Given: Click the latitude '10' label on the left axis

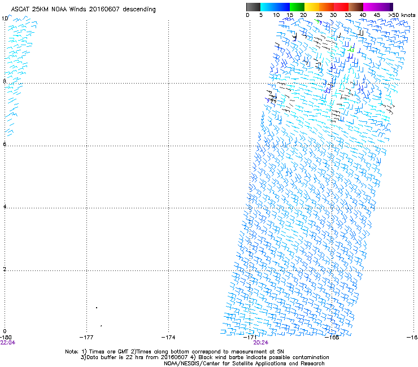Looking at the screenshot, I should (x=5, y=19).
